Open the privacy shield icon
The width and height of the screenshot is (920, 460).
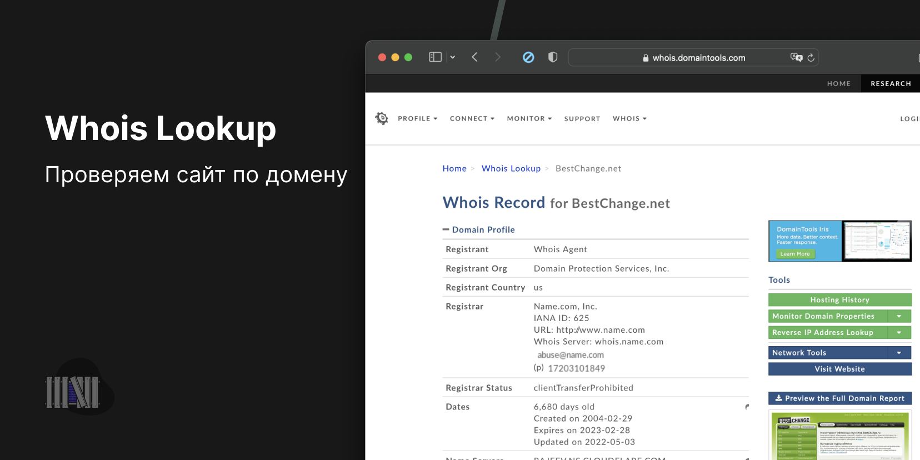[x=553, y=57]
